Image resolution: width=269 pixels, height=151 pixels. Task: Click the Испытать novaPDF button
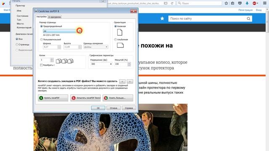click(85, 98)
